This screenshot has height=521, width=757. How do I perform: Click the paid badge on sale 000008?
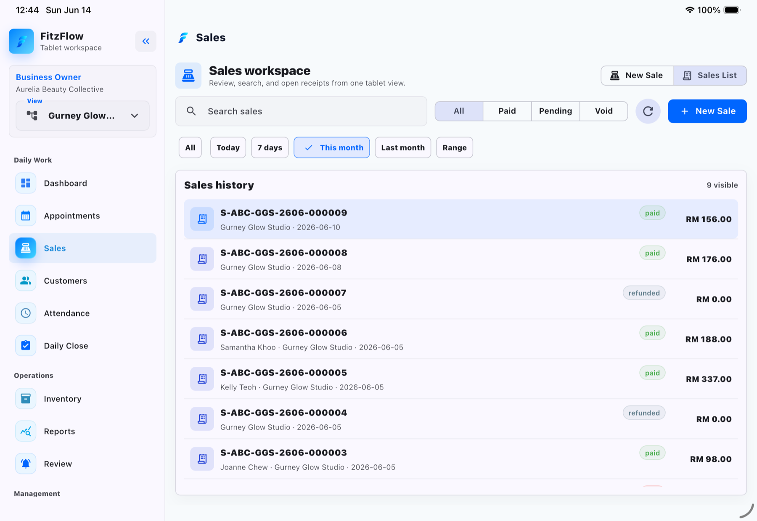click(652, 253)
